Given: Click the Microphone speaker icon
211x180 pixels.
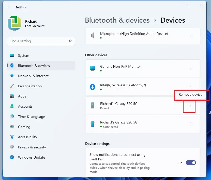Looking at the screenshot, I should (x=93, y=35).
